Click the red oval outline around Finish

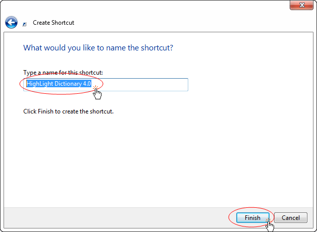[x=251, y=208]
